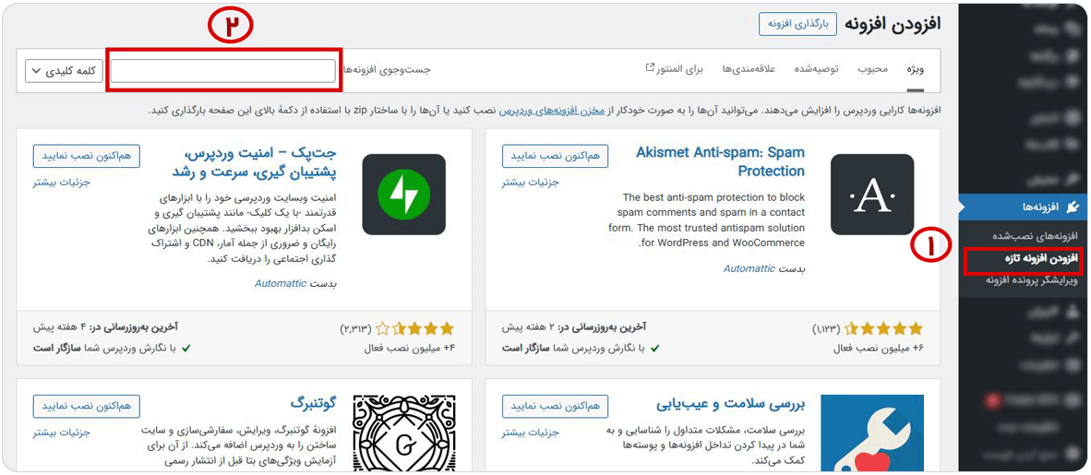Click the Jetpack star rating
This screenshot has width=1091, height=475.
point(414,327)
